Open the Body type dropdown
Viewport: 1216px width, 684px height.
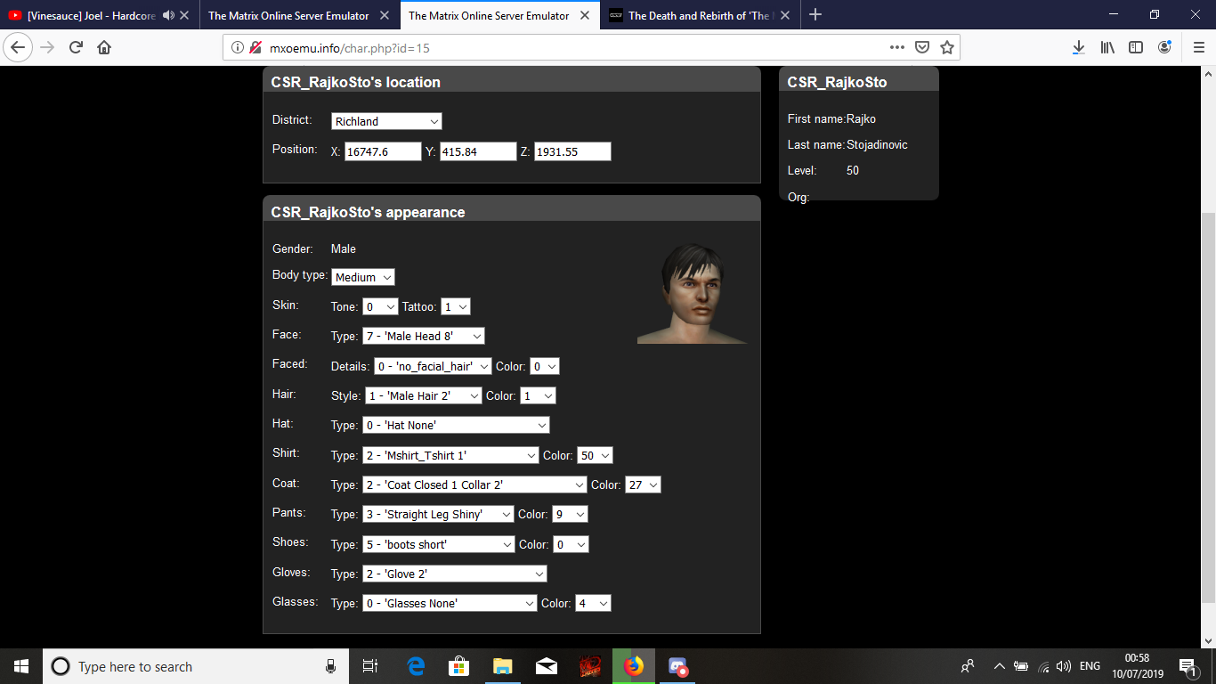pos(363,277)
